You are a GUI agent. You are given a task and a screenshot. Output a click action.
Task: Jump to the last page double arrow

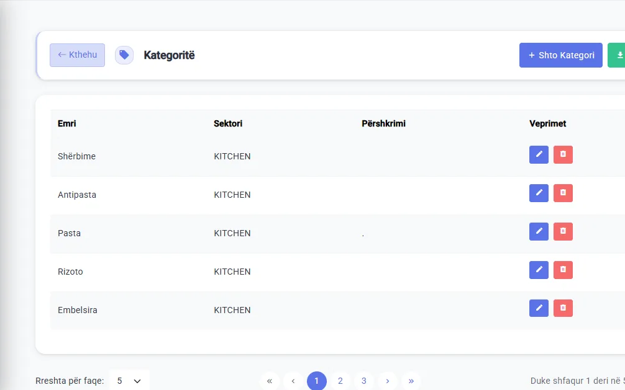tap(411, 381)
